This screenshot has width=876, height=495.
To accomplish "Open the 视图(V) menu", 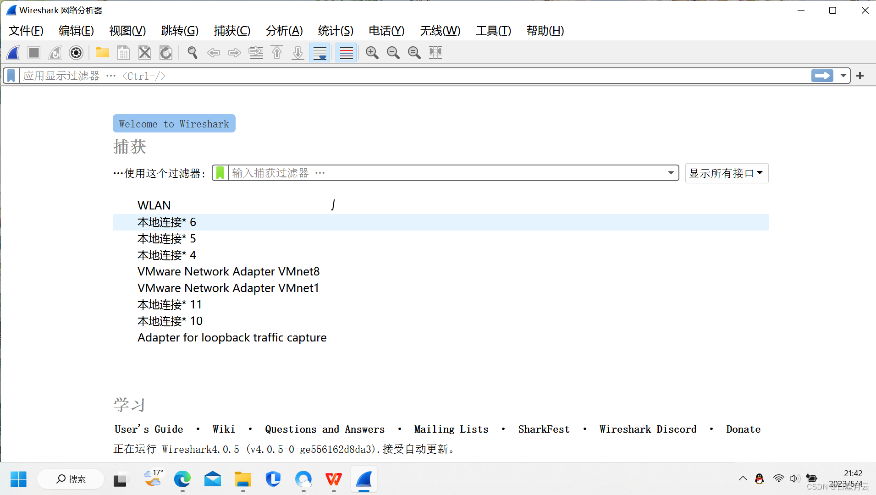I will (127, 31).
